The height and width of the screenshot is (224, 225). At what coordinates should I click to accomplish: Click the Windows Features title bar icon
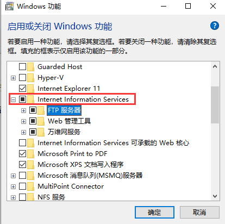coord(9,7)
